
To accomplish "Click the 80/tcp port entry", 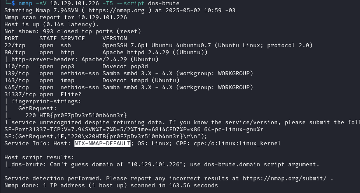I will tap(15, 53).
